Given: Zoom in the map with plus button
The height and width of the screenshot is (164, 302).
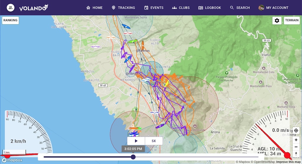Looking at the screenshot, I should (x=296, y=140).
